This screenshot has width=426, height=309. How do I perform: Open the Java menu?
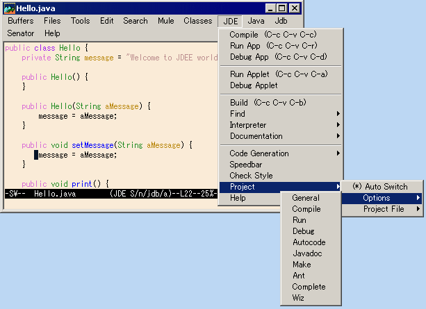pos(256,21)
